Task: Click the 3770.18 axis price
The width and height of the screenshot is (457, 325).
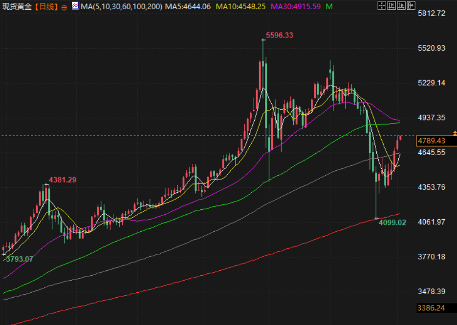Action: (432, 257)
